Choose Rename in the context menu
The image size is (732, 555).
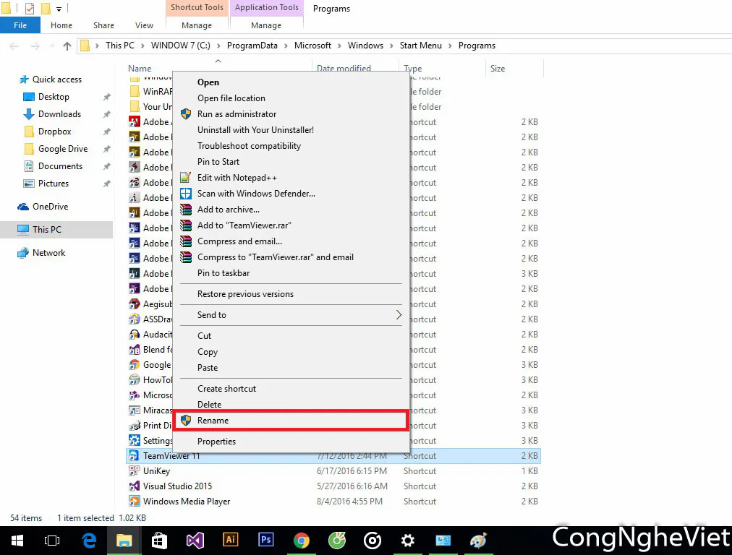[x=290, y=420]
